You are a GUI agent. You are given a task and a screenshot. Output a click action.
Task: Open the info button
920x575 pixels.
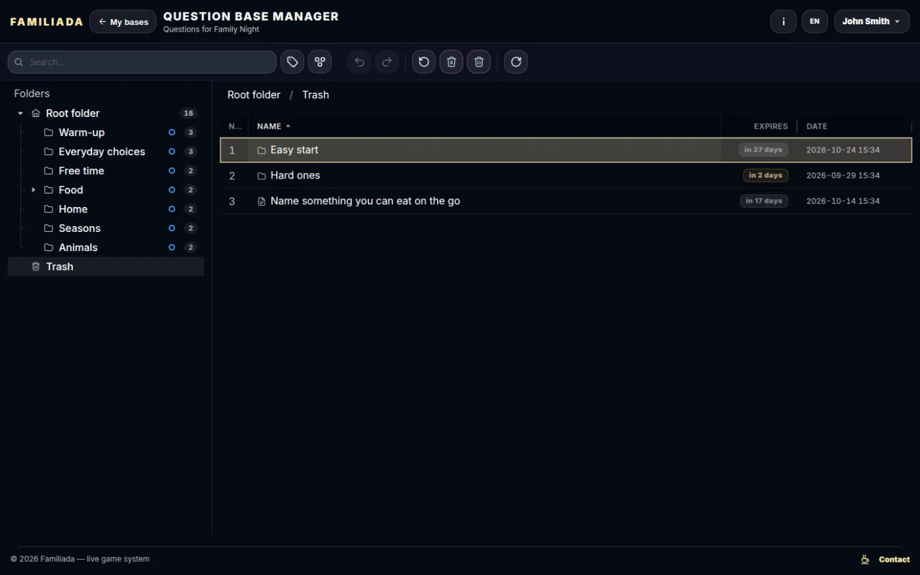(x=783, y=22)
